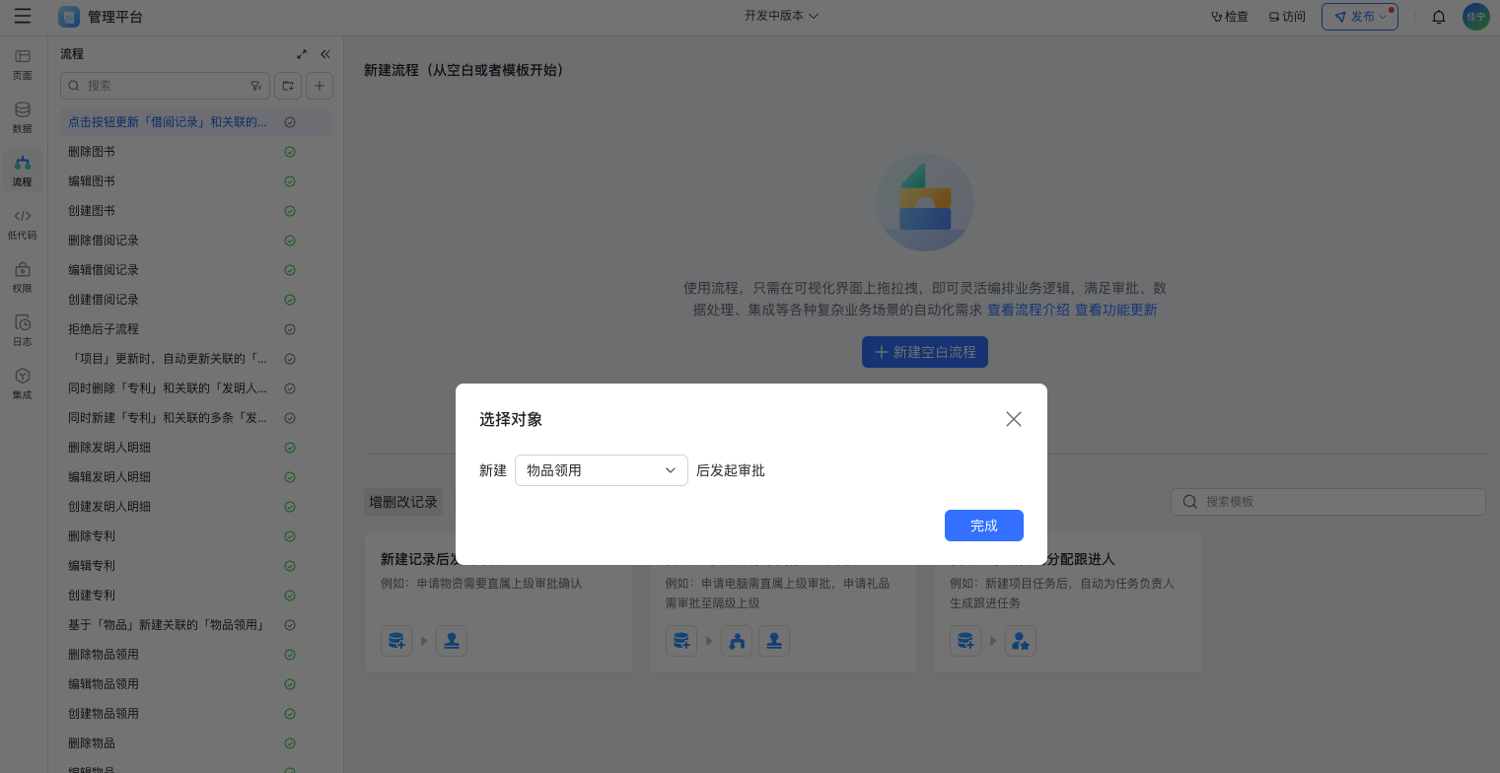Viewport: 1500px width, 773px height.
Task: Collapse the 流程 panel with double chevron
Action: pyautogui.click(x=325, y=54)
